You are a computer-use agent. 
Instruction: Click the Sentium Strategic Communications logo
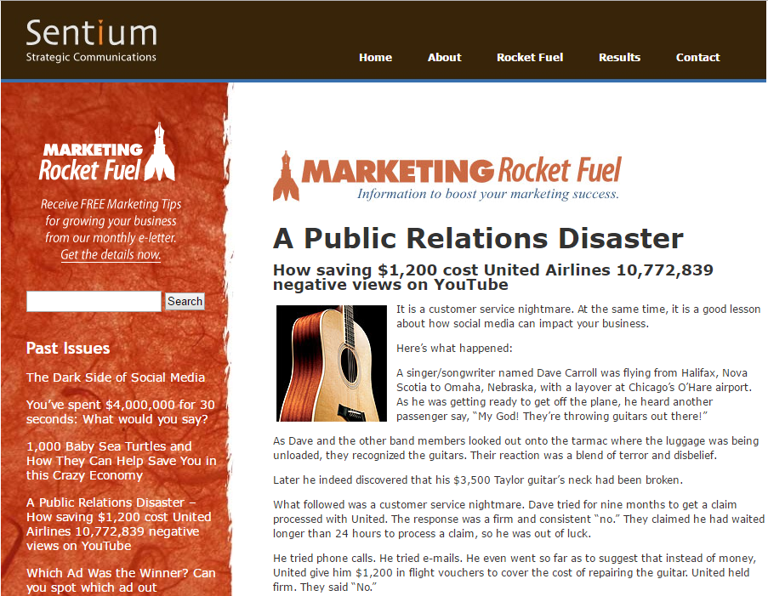(x=91, y=40)
